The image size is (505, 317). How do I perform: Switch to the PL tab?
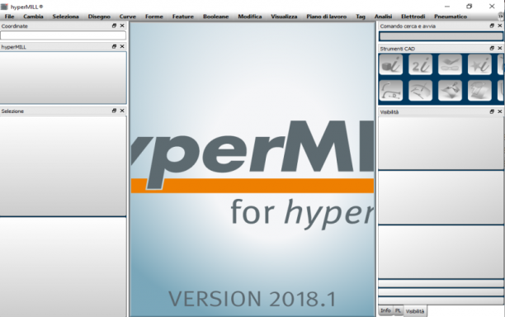pos(398,310)
